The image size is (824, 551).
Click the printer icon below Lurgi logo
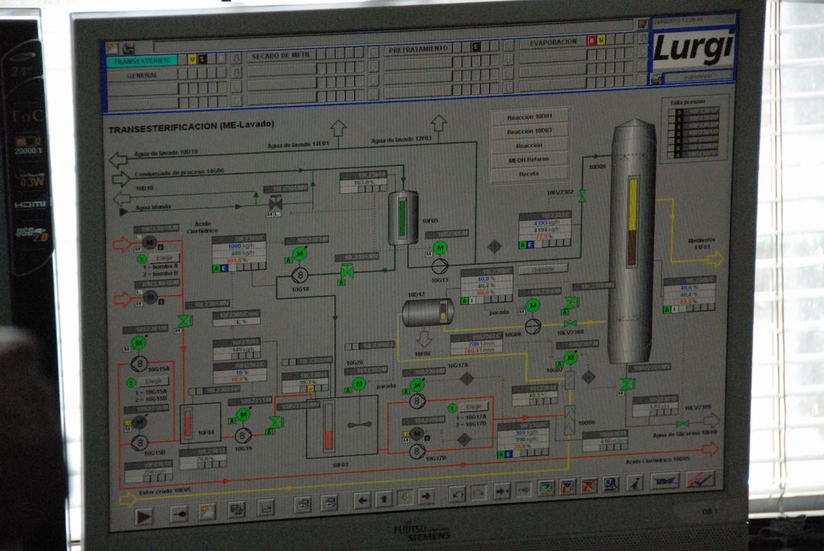[657, 79]
